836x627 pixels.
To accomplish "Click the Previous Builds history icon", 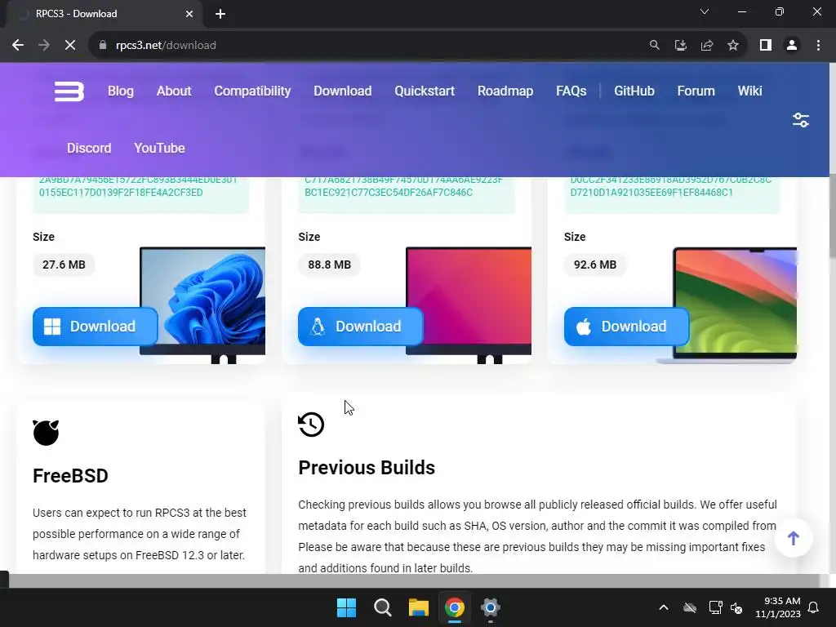I will (311, 425).
